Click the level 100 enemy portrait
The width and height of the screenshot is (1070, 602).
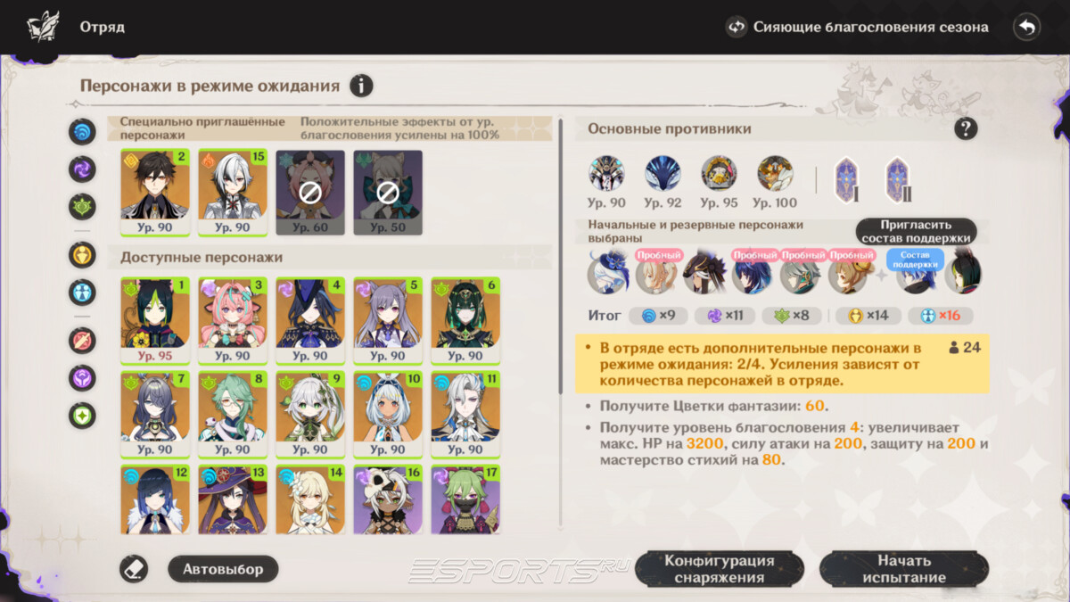tap(775, 183)
